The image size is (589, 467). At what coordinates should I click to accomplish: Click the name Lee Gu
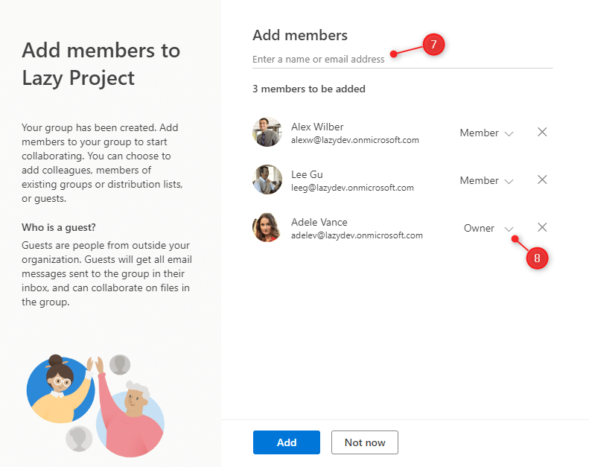pos(307,175)
